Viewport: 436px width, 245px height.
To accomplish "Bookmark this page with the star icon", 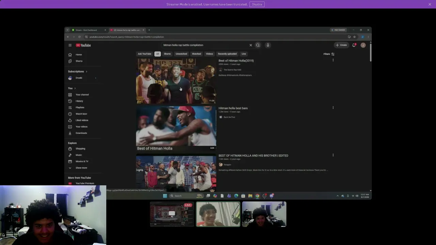I will point(355,37).
